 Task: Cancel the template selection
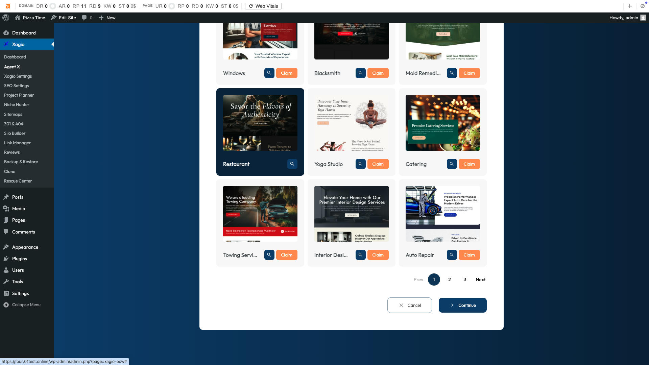coord(409,305)
